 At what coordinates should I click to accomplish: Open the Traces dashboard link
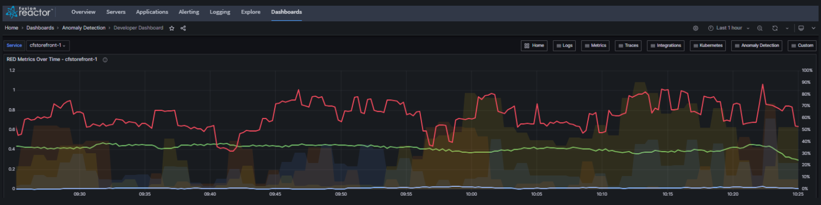(x=628, y=46)
